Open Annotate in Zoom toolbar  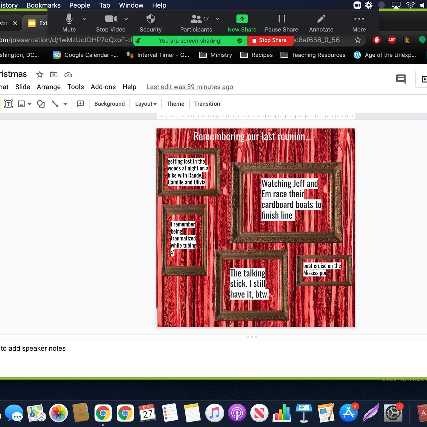321,23
